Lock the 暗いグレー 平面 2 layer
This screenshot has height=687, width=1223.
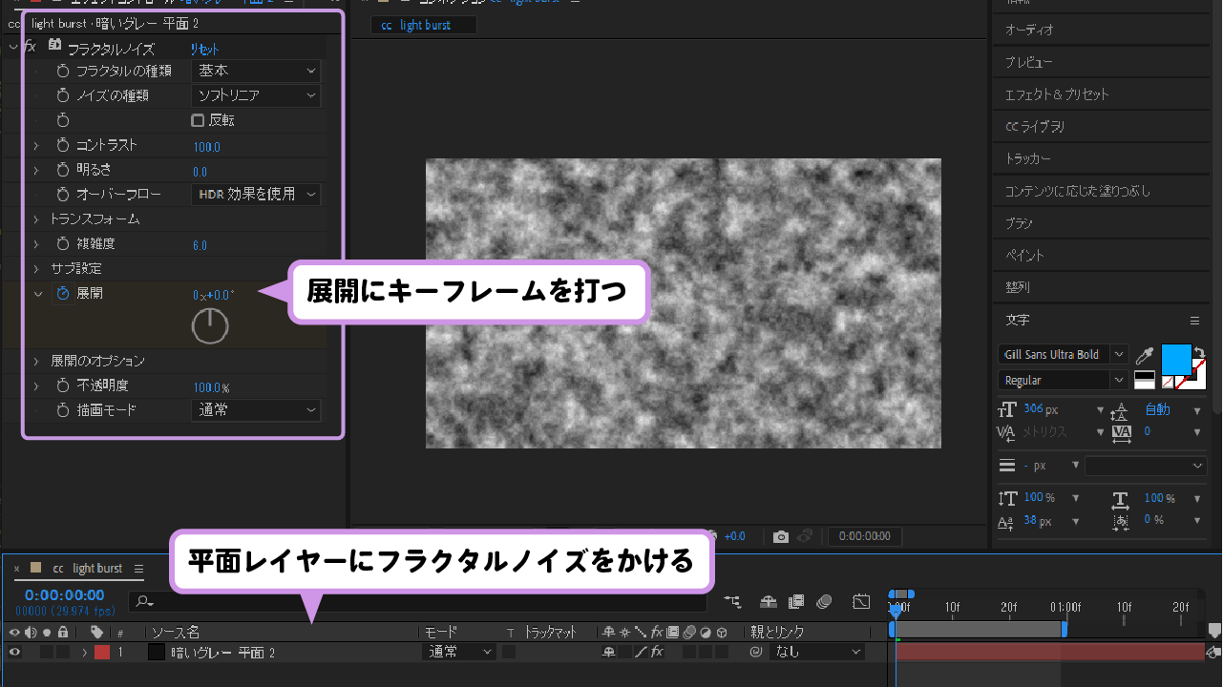[x=62, y=653]
